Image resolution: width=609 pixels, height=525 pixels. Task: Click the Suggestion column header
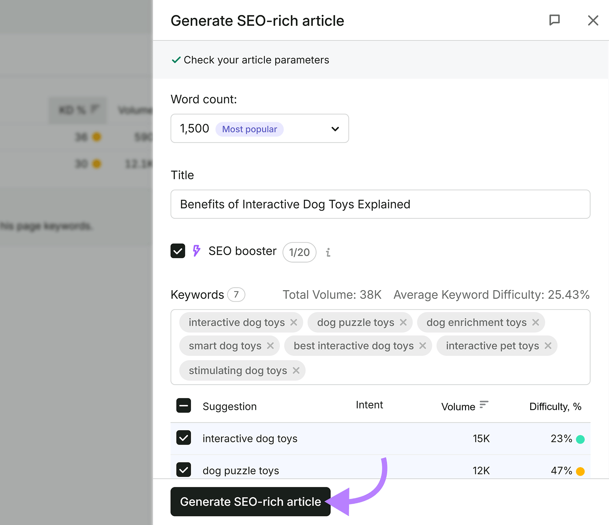click(230, 407)
